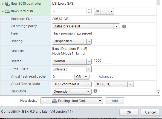Click the New Hard disk drive icon
Viewport: 162px width, 119px height.
coord(7,11)
